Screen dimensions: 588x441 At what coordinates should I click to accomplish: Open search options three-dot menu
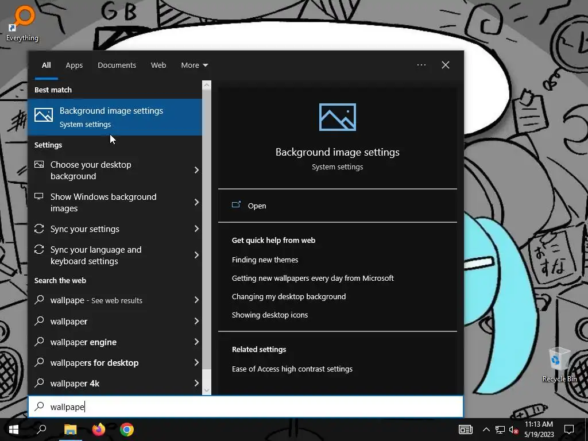click(x=421, y=65)
